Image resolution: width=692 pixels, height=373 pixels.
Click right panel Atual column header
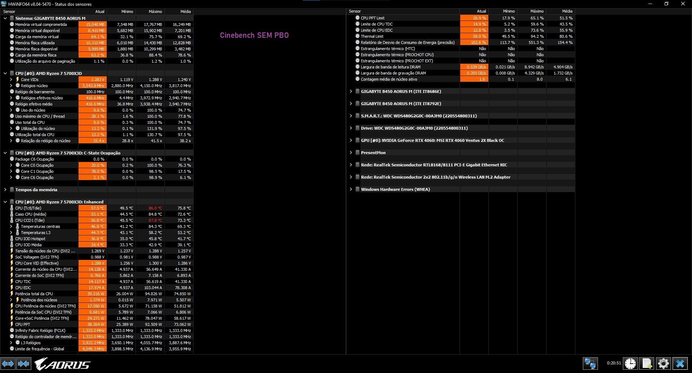474,11
